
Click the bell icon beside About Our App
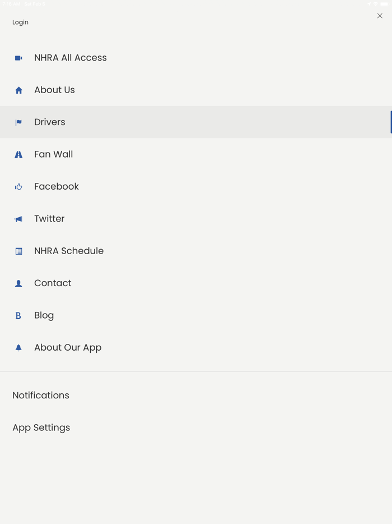(18, 348)
